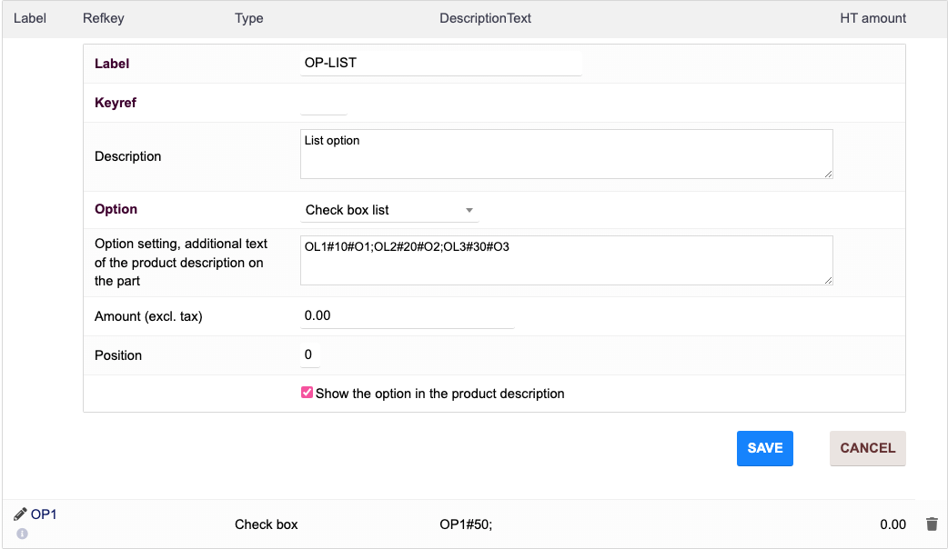The width and height of the screenshot is (948, 549).
Task: Click the Label column header
Action: coord(30,18)
